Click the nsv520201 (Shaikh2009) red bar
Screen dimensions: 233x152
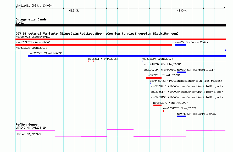click(154, 78)
